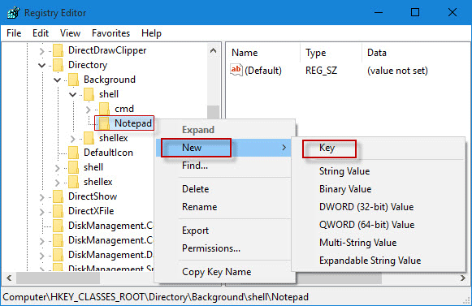This screenshot has width=472, height=306.
Task: Open the File menu
Action: pyautogui.click(x=14, y=33)
